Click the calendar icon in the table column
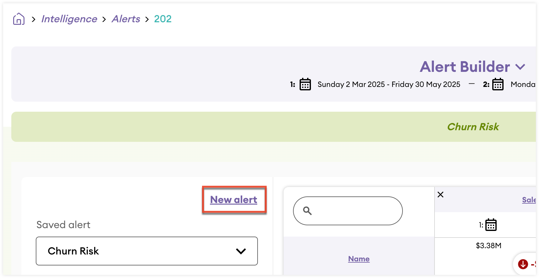 coord(491,225)
